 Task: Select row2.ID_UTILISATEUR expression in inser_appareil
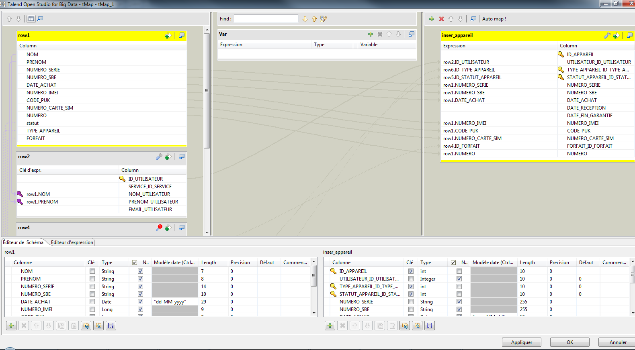[466, 62]
